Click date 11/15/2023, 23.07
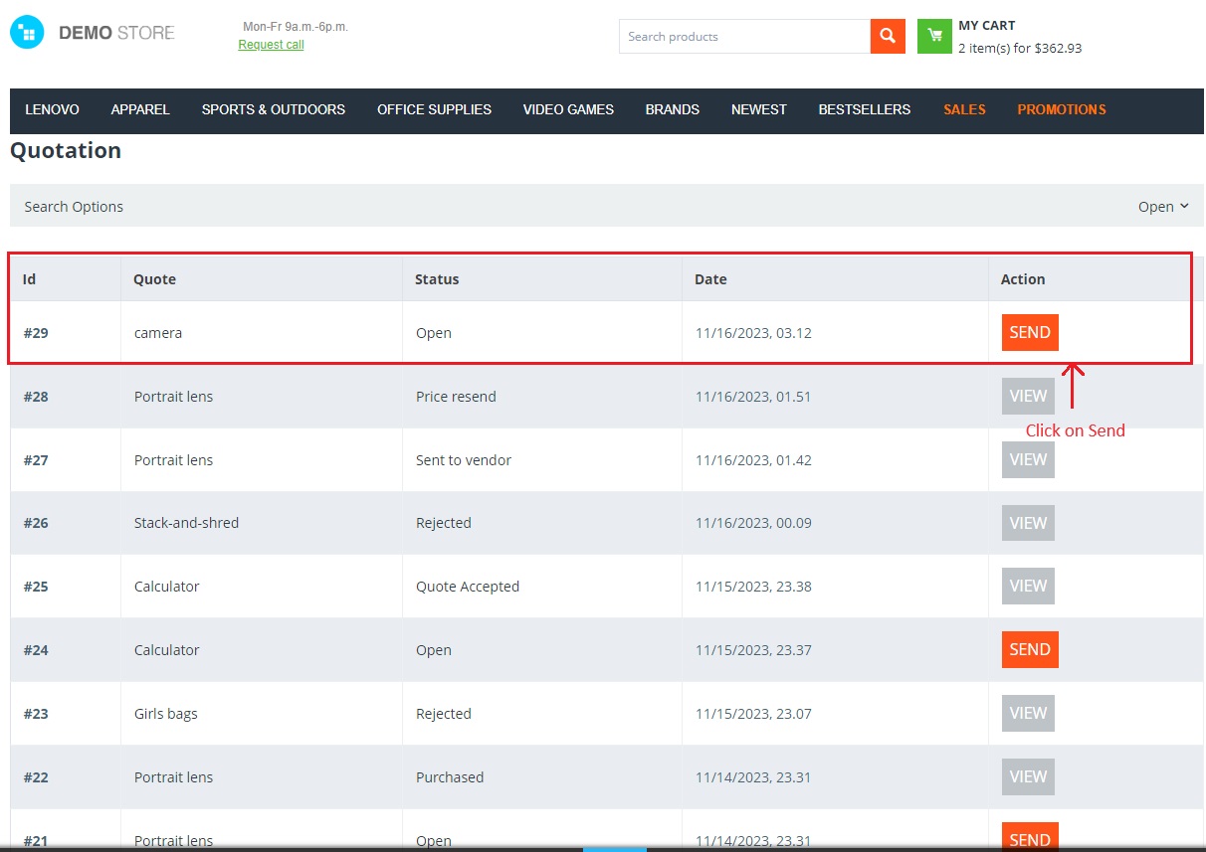Image resolution: width=1206 pixels, height=852 pixels. tap(753, 714)
